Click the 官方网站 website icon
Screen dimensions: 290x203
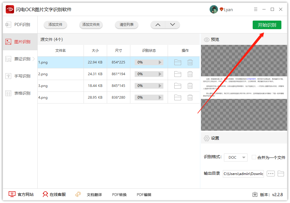[x=12, y=194]
